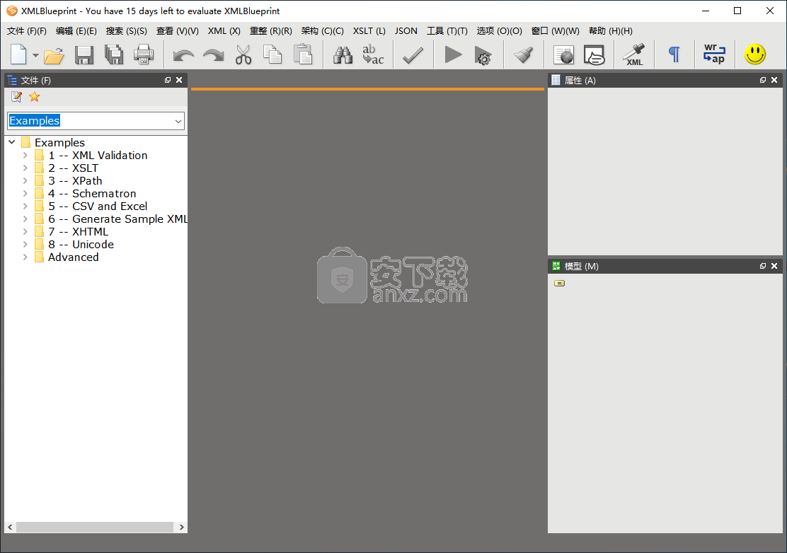The height and width of the screenshot is (553, 787).
Task: Expand the 1 -- XML Validation folder
Action: 25,156
